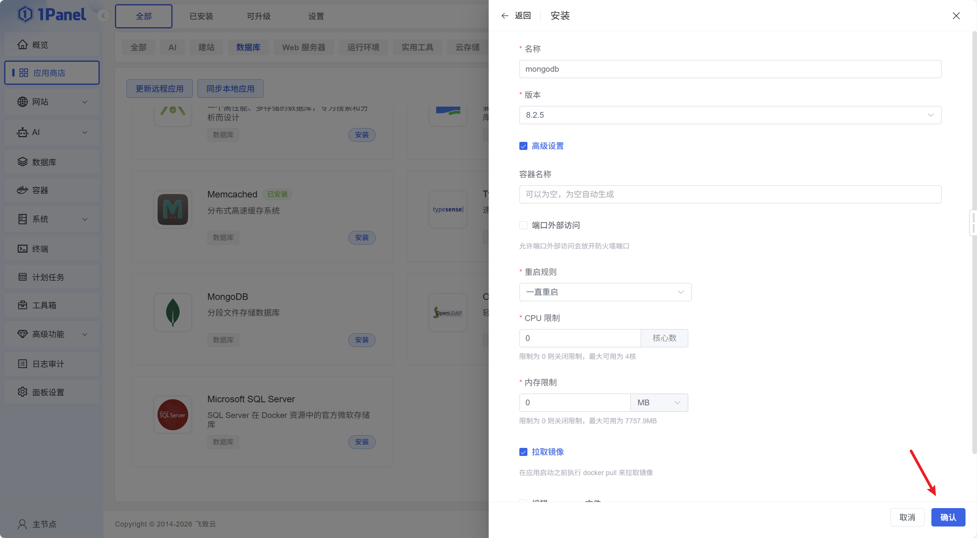Click the overview home icon in sidebar
The image size is (977, 538).
pos(22,45)
